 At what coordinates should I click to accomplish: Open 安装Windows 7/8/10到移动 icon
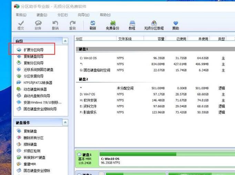(x=19, y=102)
